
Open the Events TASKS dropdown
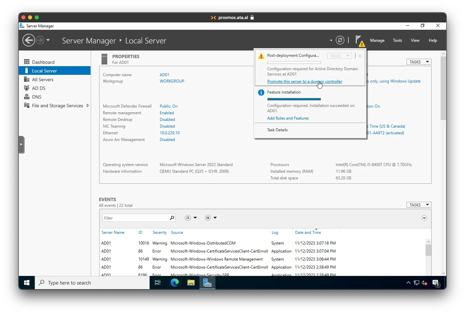(x=419, y=205)
